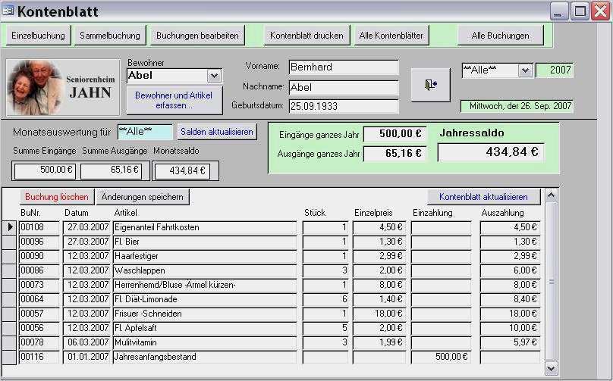Click the year field showing 2007
This screenshot has width=613, height=381.
[555, 70]
